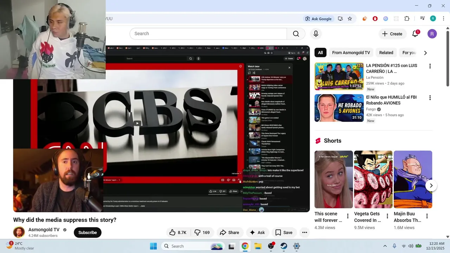Open Chrome media control music icon
450x253 pixels.
tap(422, 19)
